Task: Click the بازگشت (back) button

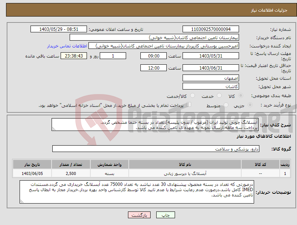Action: [139, 215]
